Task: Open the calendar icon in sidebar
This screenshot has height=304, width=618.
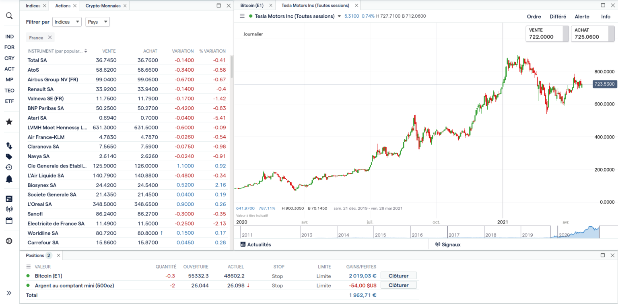Action: tap(9, 221)
